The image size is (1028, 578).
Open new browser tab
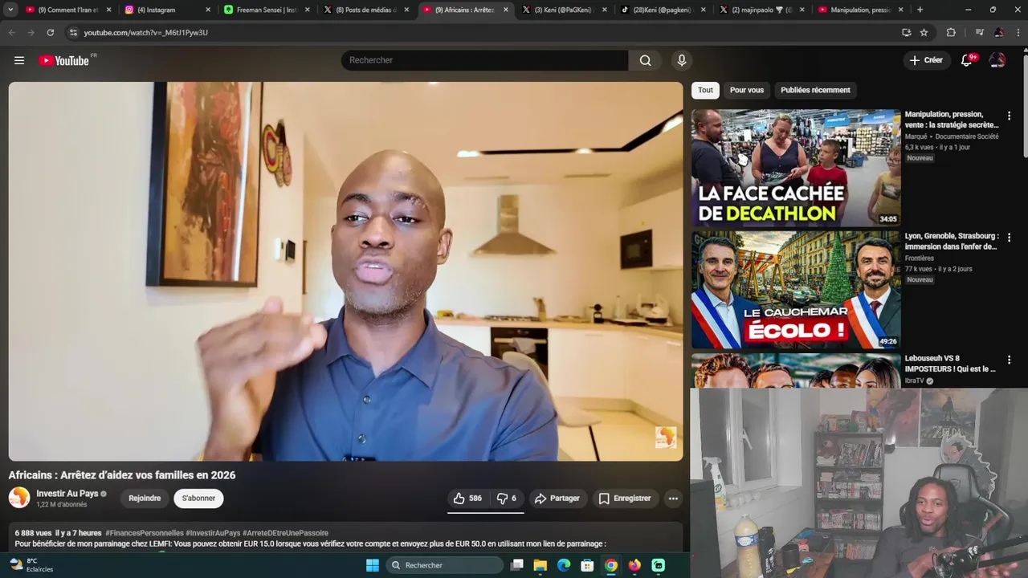(x=920, y=10)
